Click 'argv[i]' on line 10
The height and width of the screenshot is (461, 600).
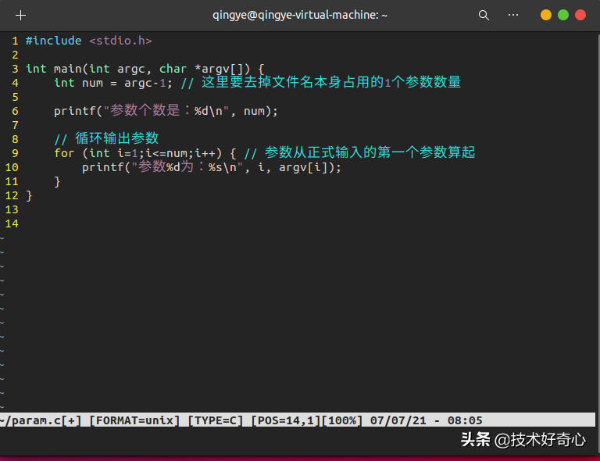303,167
